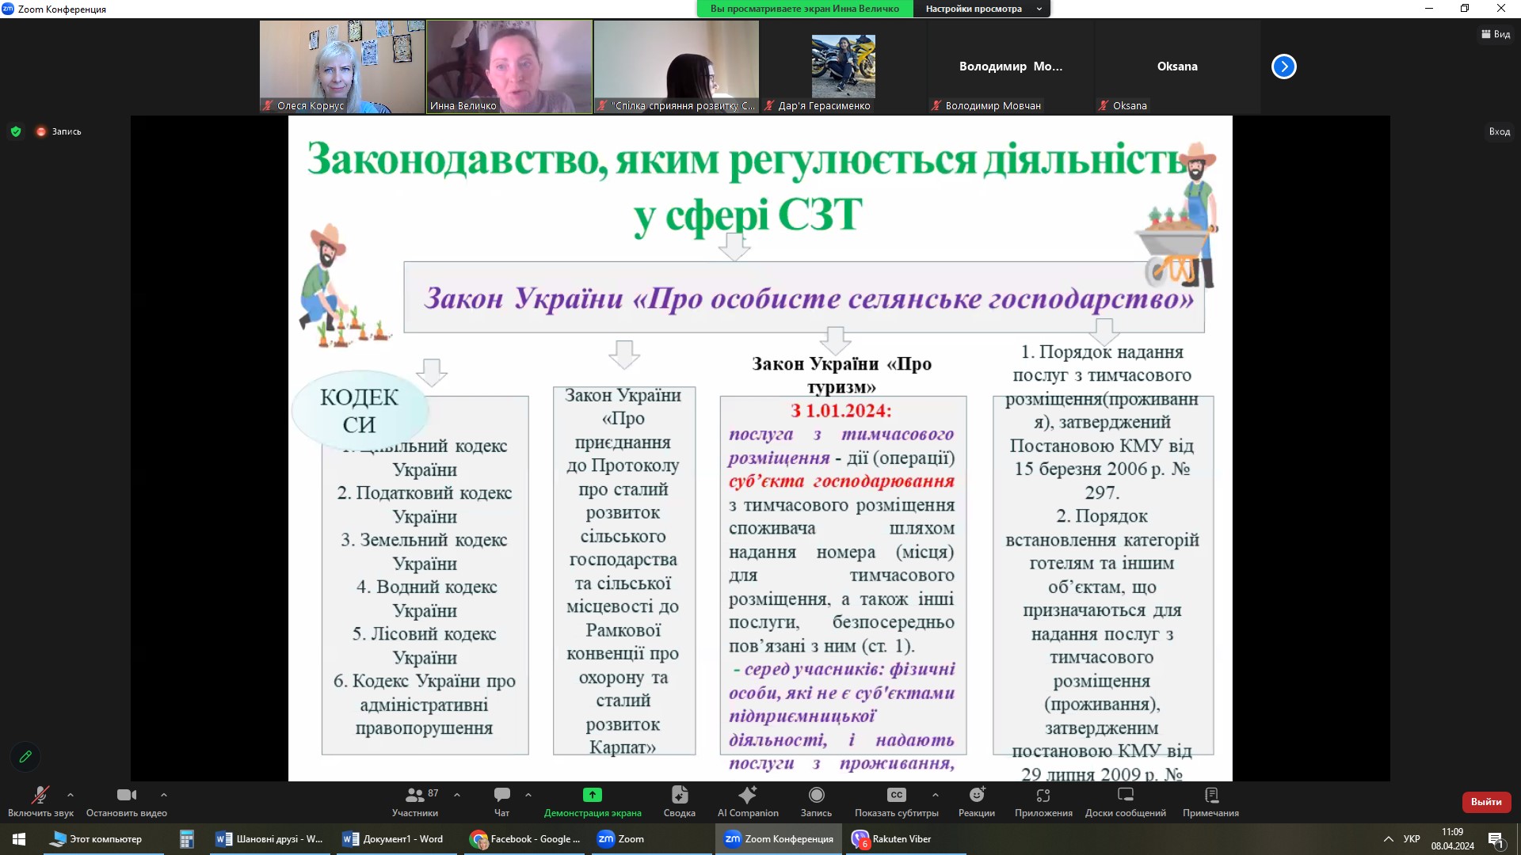
Task: Toggle subtitles with Показать субтитры
Action: tap(896, 796)
